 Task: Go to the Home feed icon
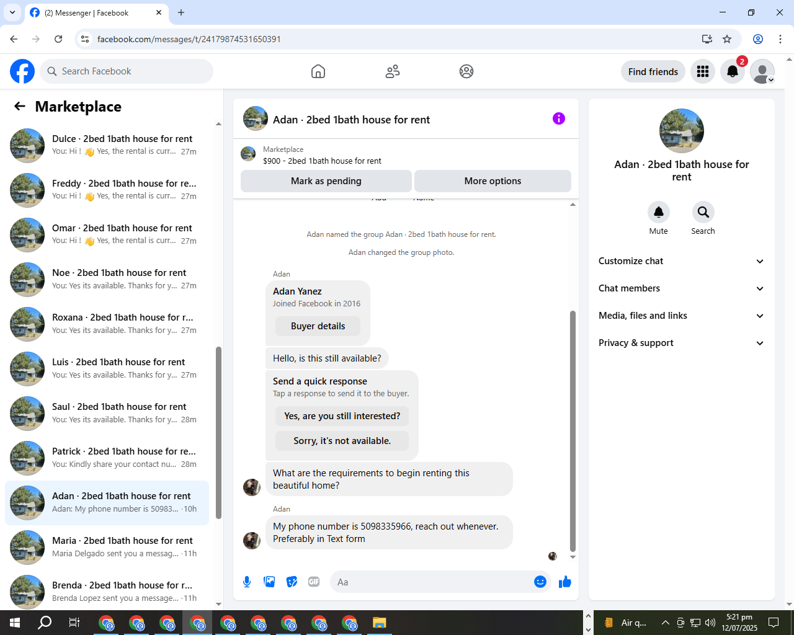318,71
